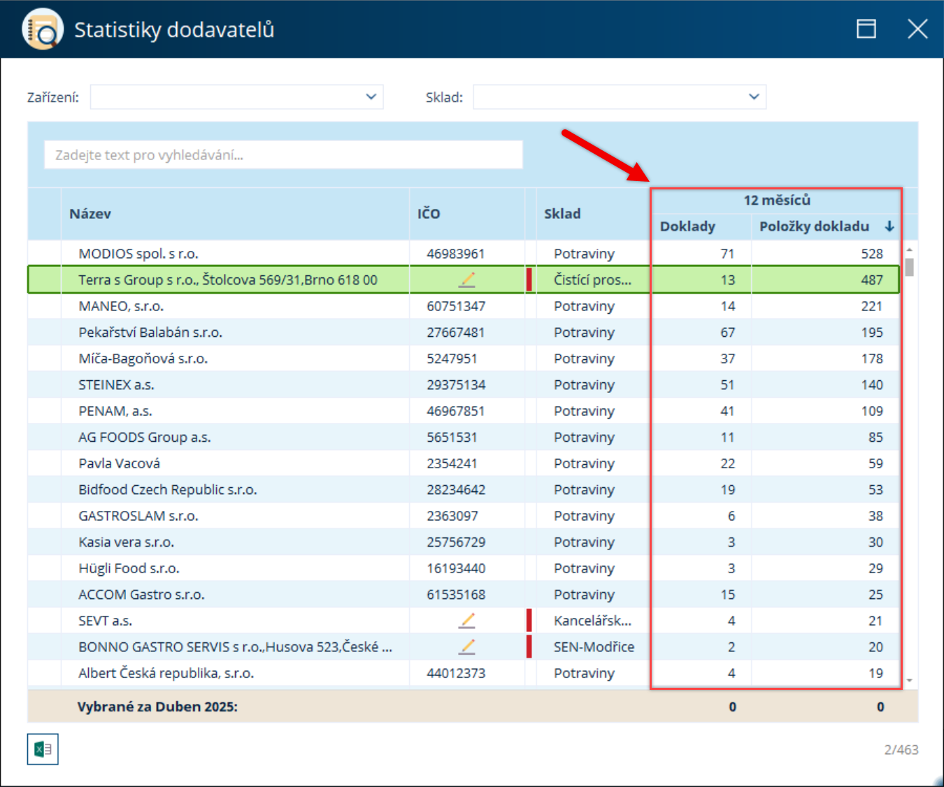Select Albert Česká republika, s.r.o. row
Viewport: 944px width, 787px height.
[x=464, y=673]
